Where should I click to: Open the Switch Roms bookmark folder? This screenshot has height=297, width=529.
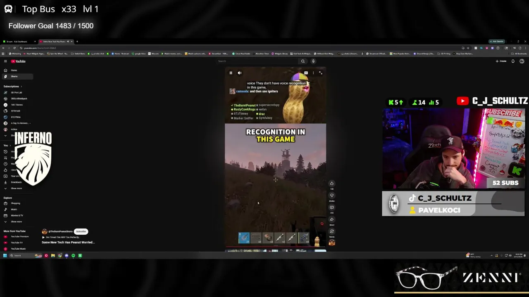78,54
